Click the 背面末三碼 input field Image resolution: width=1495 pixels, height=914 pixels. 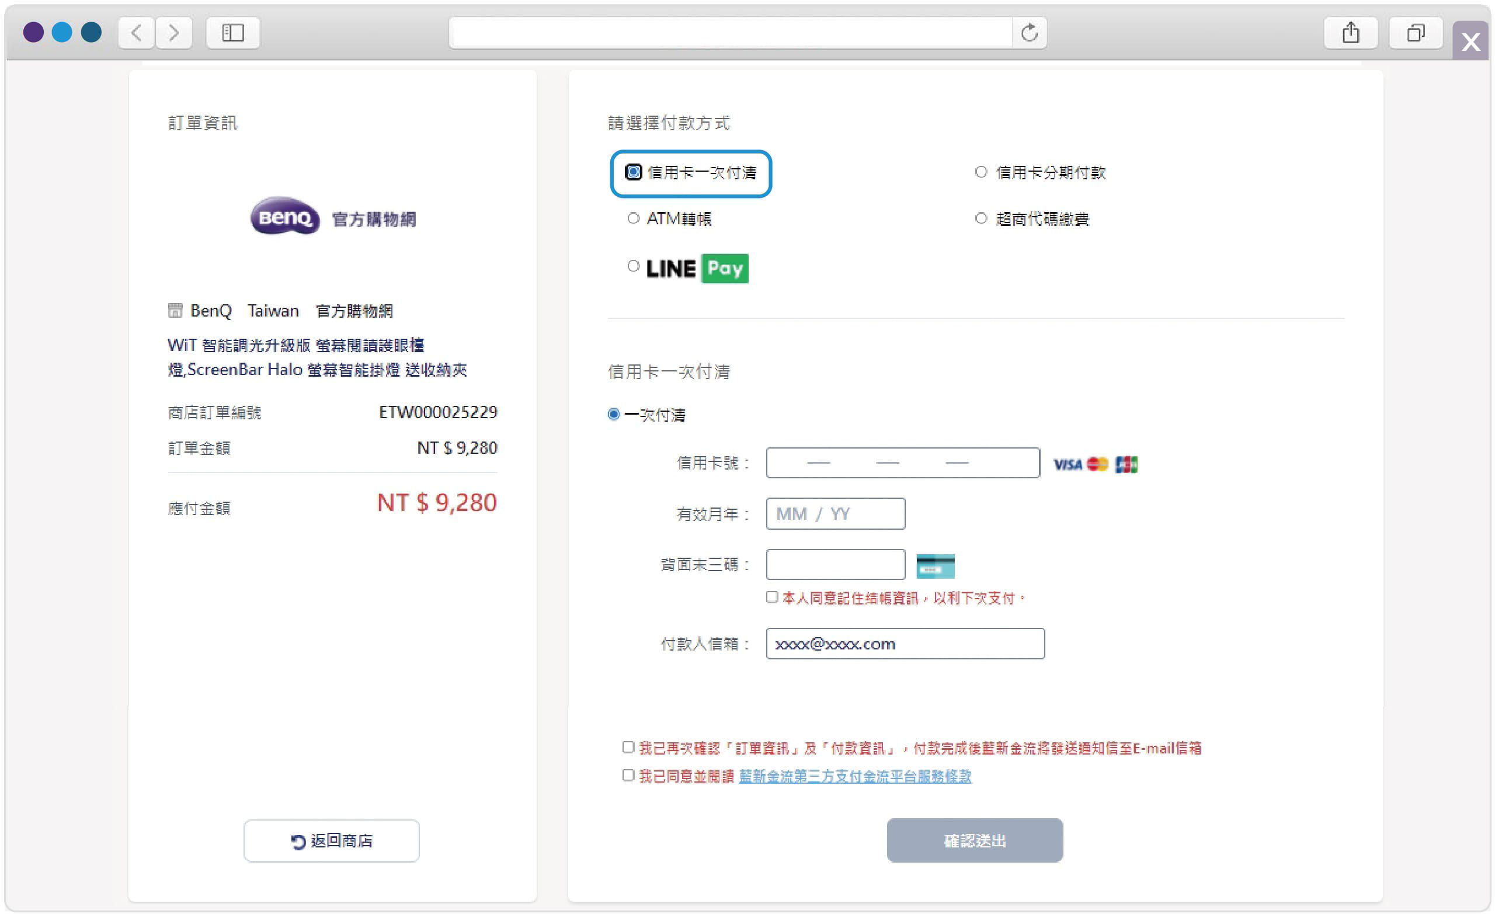click(x=836, y=564)
